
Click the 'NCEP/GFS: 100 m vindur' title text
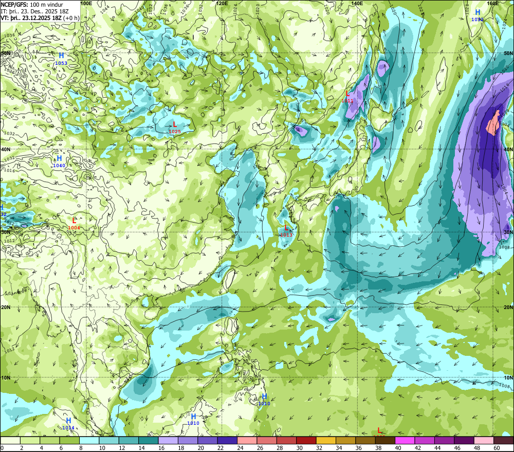[x=32, y=5]
